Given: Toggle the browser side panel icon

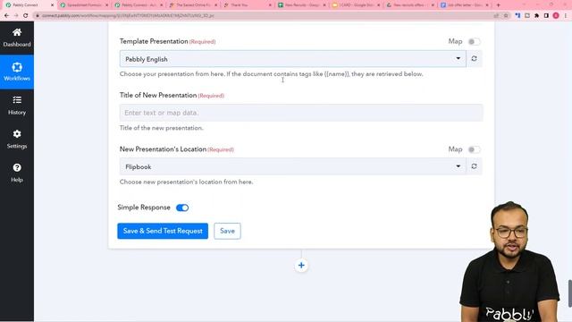Looking at the screenshot, I should click(546, 16).
